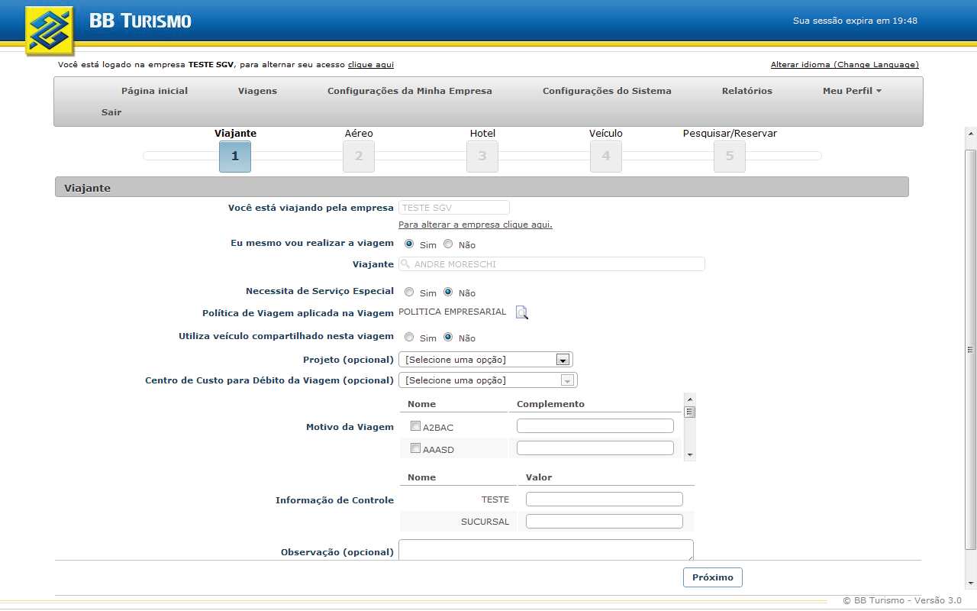Select Sim for Necessita de Serviço Especial
Screen dimensions: 977x611
(x=409, y=292)
